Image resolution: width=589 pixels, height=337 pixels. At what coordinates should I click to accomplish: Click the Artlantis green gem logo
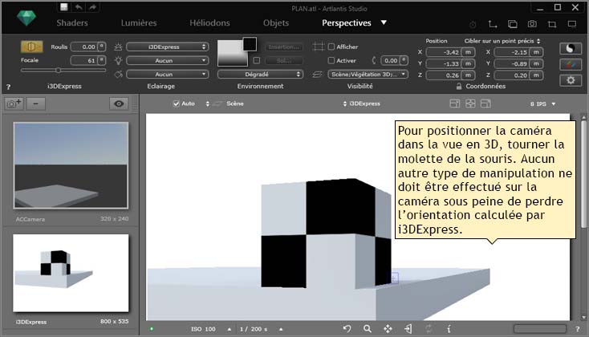pos(26,18)
